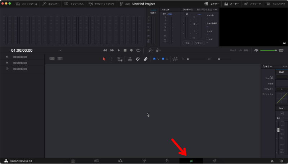The image size is (288, 164).
Task: Toggle the Link selection chain icon
Action: 146,59
